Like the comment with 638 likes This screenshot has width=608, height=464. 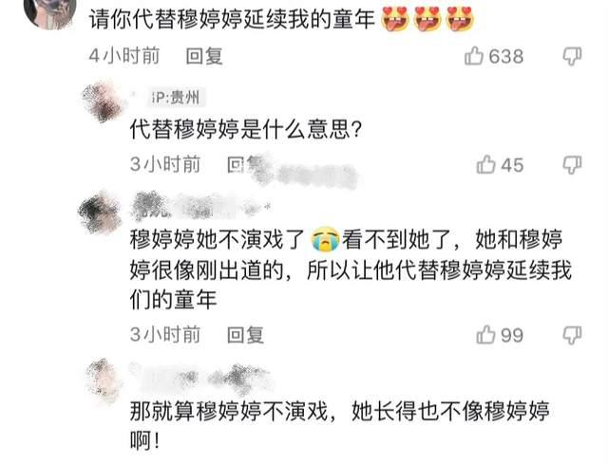(x=474, y=56)
